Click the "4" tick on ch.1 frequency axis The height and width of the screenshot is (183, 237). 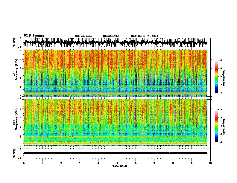[21, 78]
